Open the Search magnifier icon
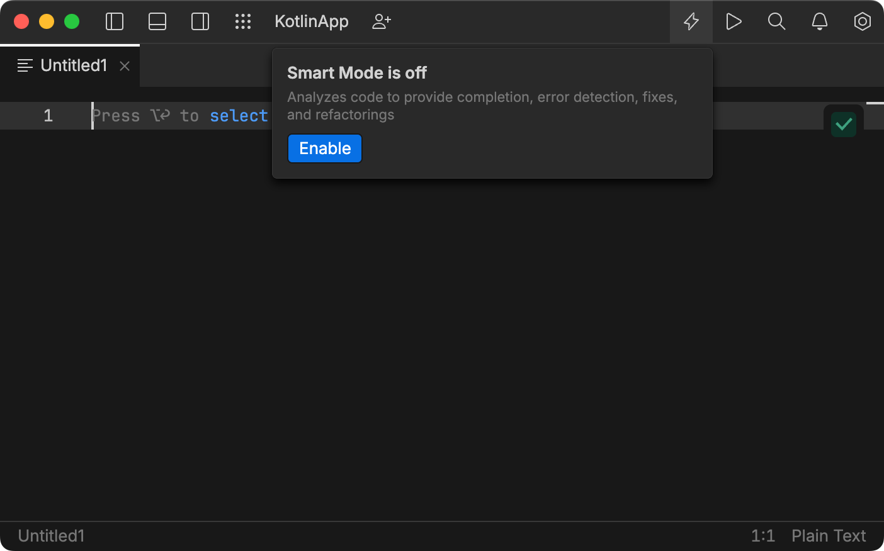This screenshot has width=884, height=551. click(x=776, y=21)
